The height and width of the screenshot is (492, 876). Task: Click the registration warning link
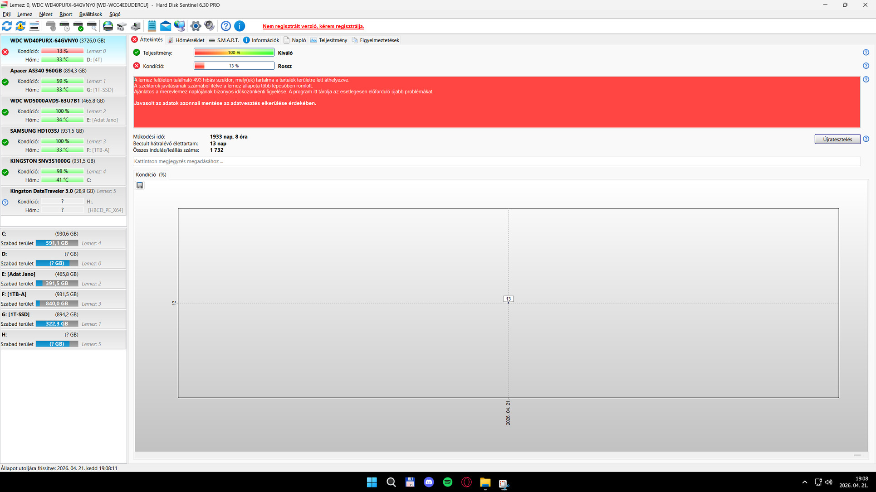coord(313,26)
